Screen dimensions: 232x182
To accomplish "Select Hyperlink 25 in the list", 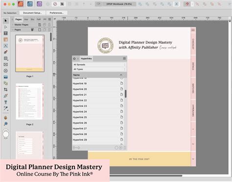I will point(98,117).
